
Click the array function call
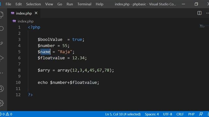(64, 70)
